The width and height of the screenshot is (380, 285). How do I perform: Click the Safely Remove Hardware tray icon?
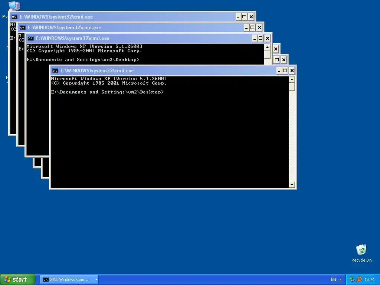pyautogui.click(x=352, y=279)
